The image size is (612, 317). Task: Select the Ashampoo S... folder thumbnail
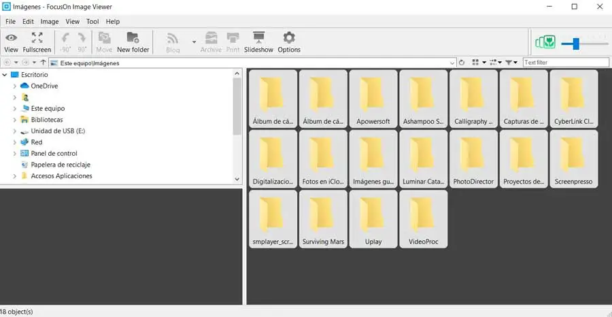[424, 99]
